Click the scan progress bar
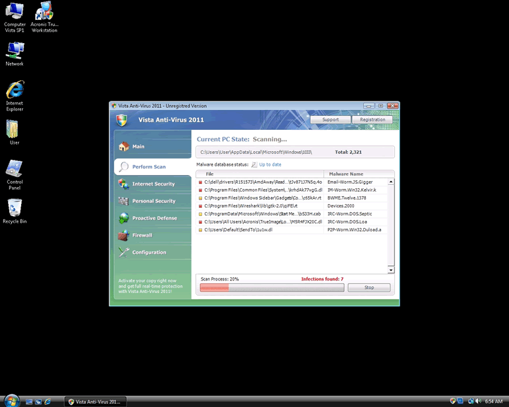The width and height of the screenshot is (509, 407). click(272, 288)
